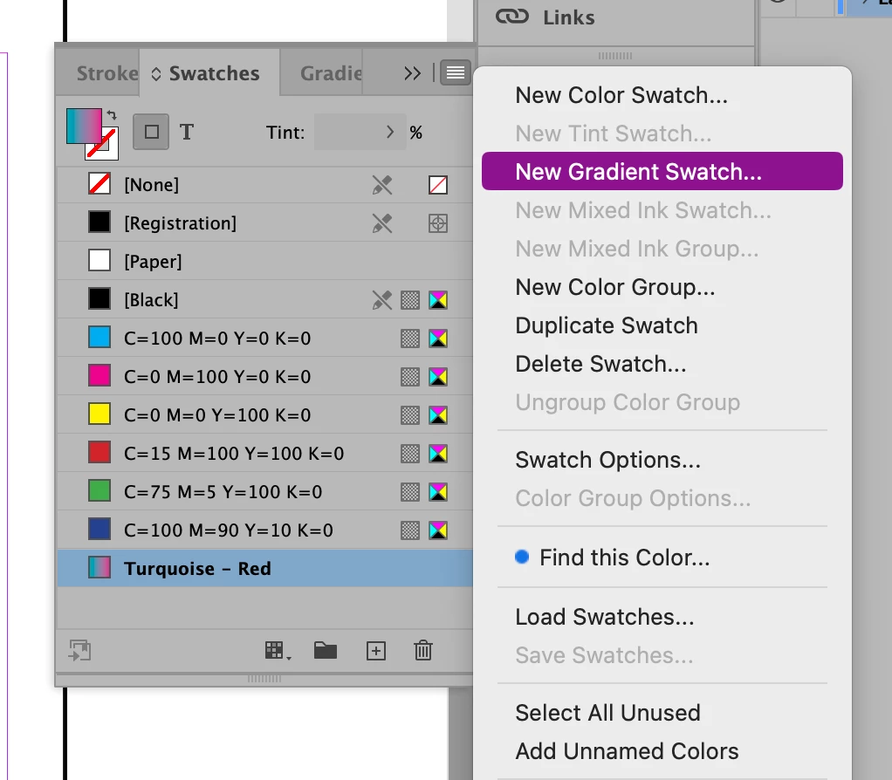Choose Delete Swatch... menu item
Viewport: 892px width, 780px height.
(662, 364)
